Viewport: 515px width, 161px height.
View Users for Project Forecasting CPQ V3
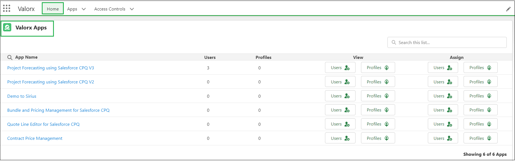tap(340, 67)
